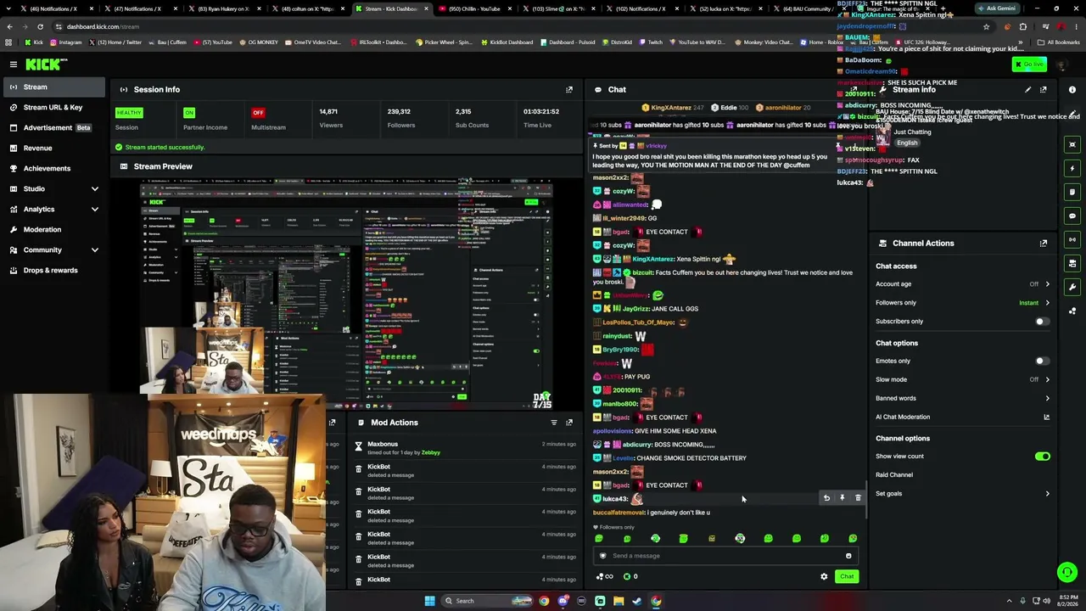This screenshot has width=1086, height=611.
Task: Pop out the Stream info panel
Action: [x=1044, y=89]
